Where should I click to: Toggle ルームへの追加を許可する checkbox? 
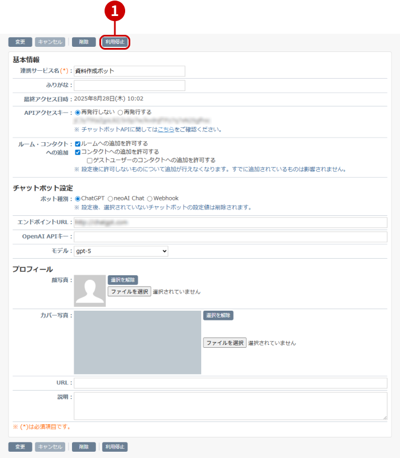click(x=78, y=144)
